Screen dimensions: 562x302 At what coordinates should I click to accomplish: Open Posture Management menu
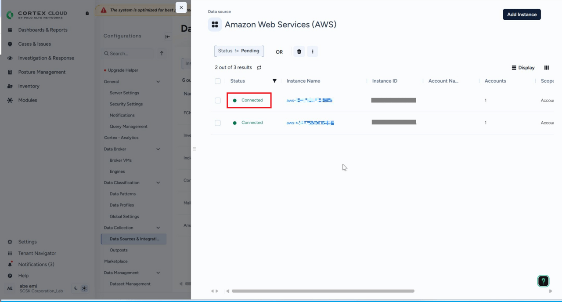pos(42,72)
